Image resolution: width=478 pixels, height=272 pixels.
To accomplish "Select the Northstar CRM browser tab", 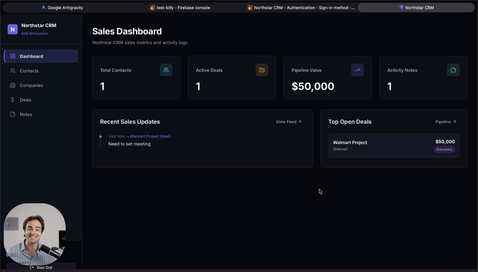I will (416, 7).
